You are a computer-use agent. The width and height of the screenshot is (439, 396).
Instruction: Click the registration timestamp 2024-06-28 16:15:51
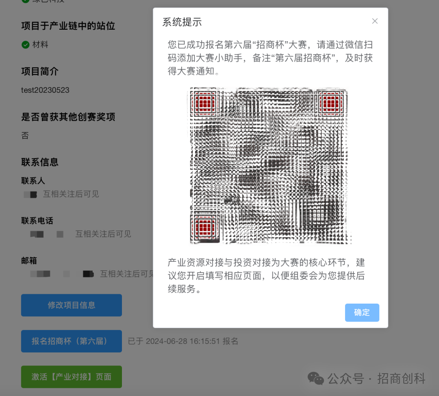click(x=183, y=341)
